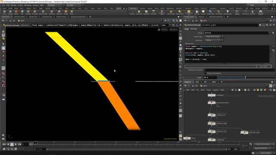Image resolution: width=276 pixels, height=155 pixels.
Task: Click the network editor find magnifier icon
Action: (271, 90)
